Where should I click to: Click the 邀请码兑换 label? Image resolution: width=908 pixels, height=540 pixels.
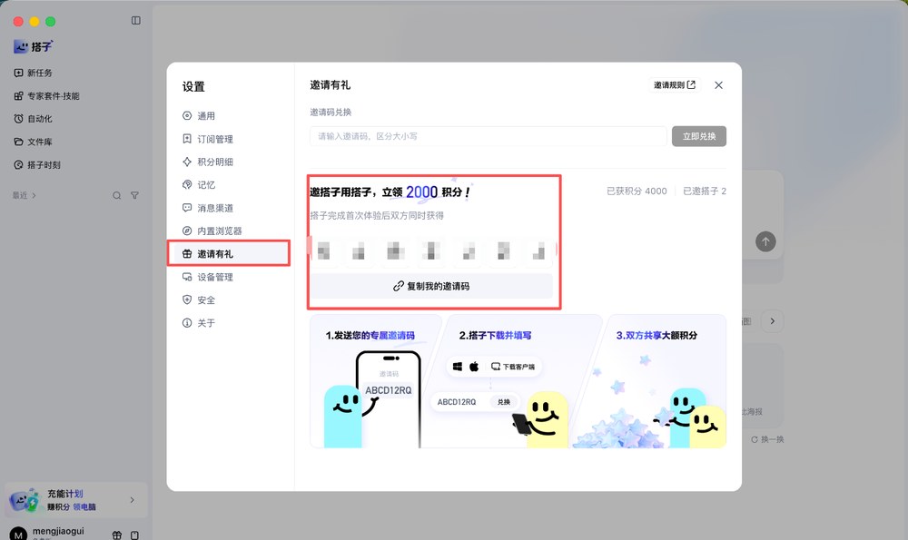(x=331, y=113)
